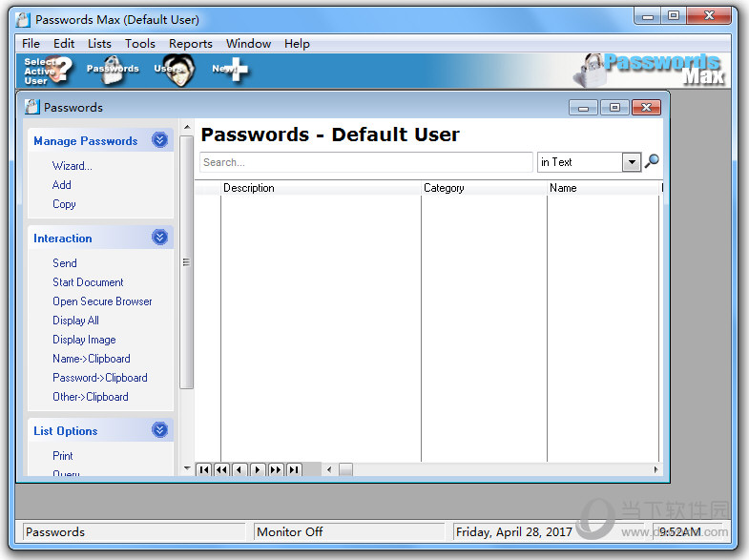Click table horizontal scroll left arrow
Screen dimensions: 749x560
[x=329, y=469]
